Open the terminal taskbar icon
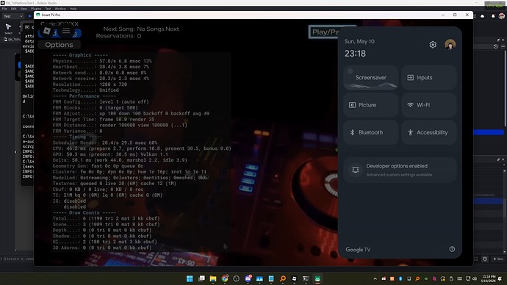This screenshot has width=507, height=285. tap(306, 278)
